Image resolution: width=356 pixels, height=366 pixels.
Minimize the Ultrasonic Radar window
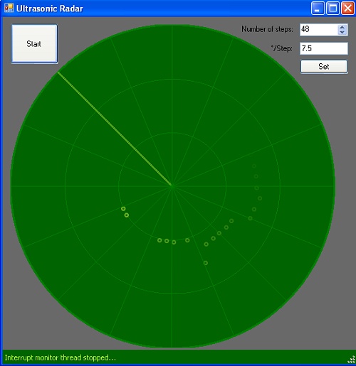318,9
